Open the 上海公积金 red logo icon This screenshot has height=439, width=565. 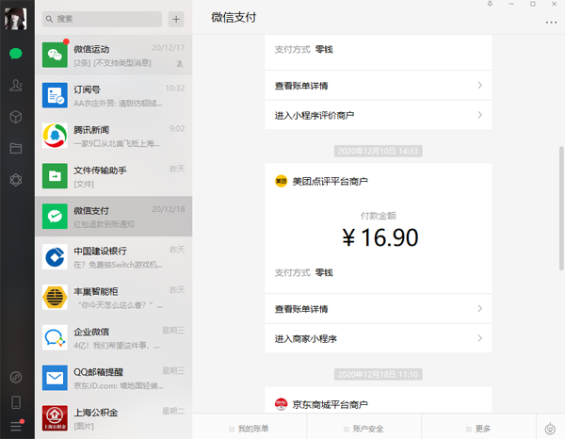55,418
